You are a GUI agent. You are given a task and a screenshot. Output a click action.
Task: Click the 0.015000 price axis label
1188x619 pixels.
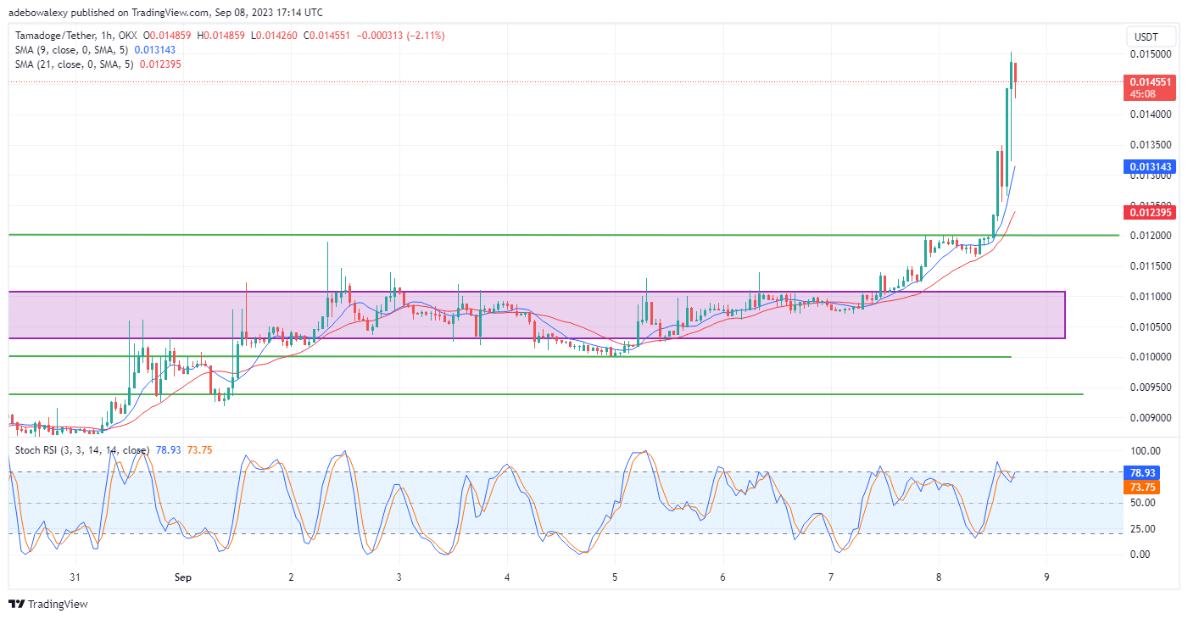(x=1150, y=53)
